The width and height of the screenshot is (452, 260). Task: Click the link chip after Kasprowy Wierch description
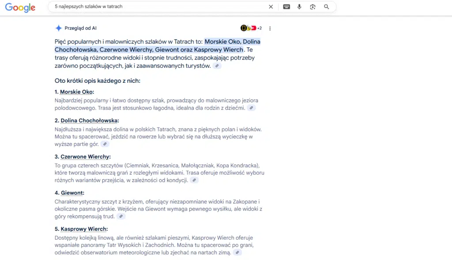click(x=237, y=252)
